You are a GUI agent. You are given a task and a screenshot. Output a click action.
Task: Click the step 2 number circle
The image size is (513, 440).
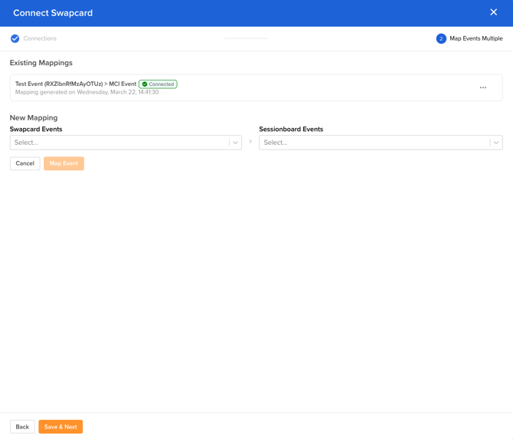click(441, 38)
